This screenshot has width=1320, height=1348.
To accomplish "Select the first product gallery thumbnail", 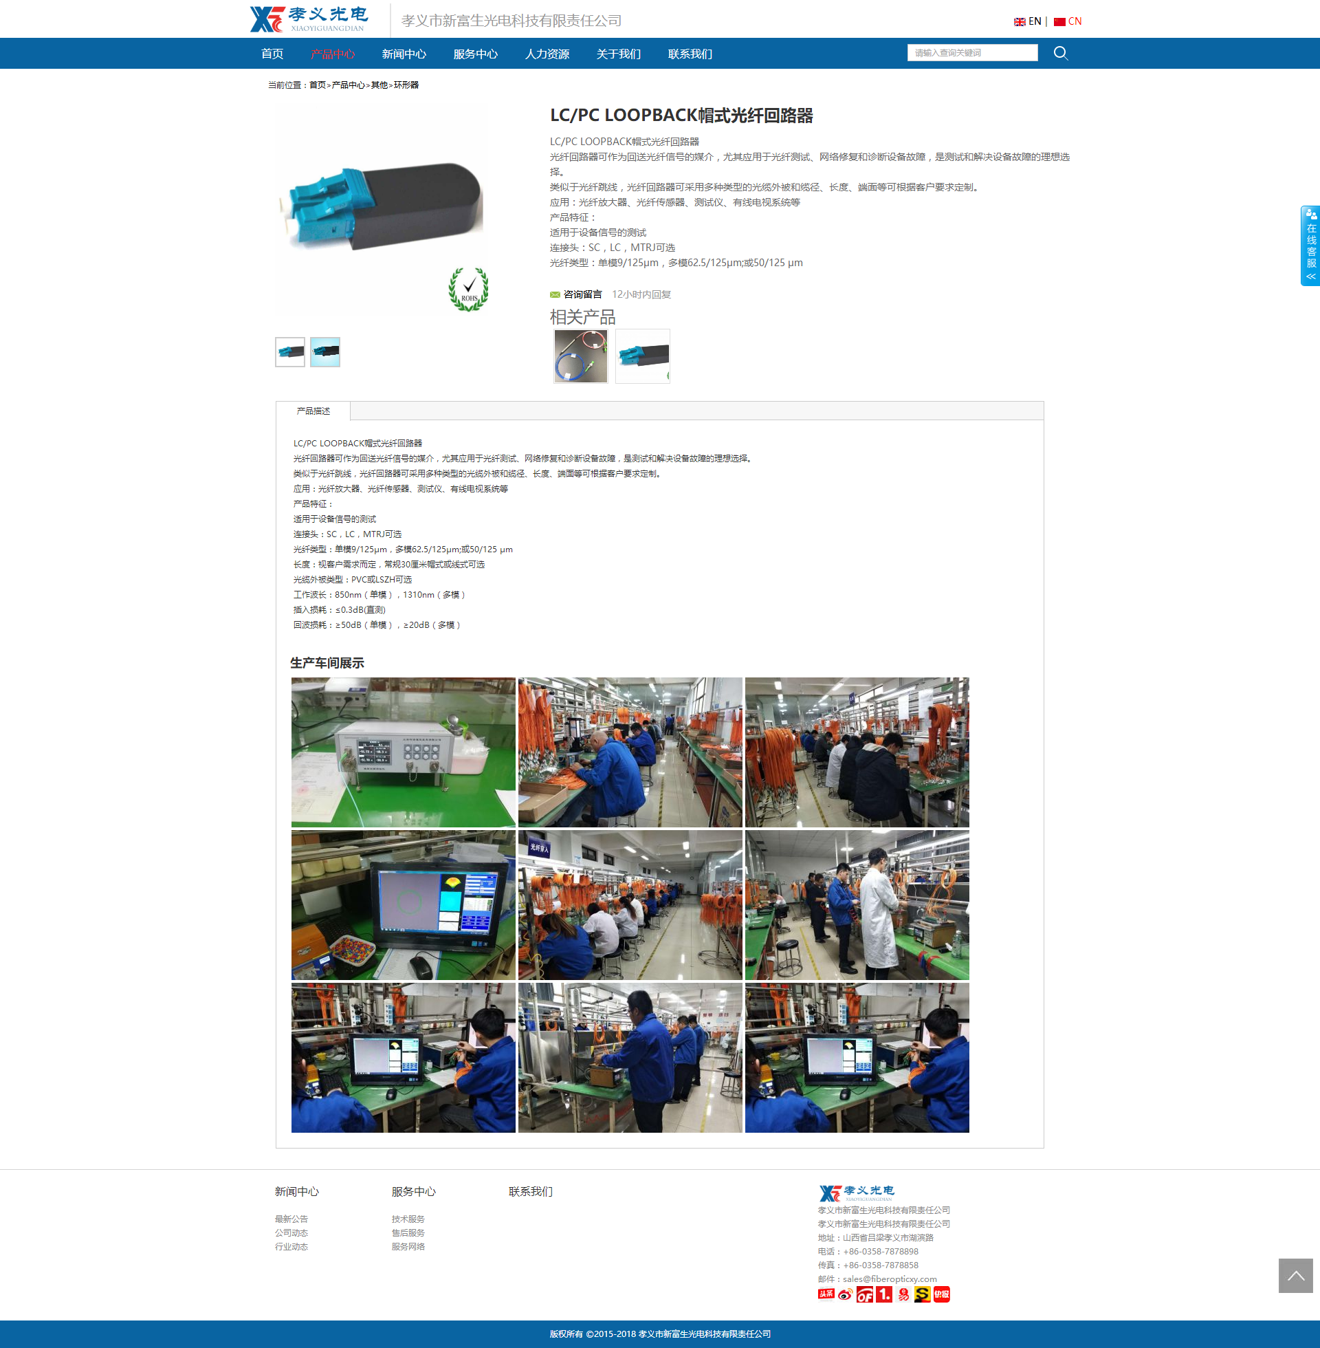I will (290, 351).
